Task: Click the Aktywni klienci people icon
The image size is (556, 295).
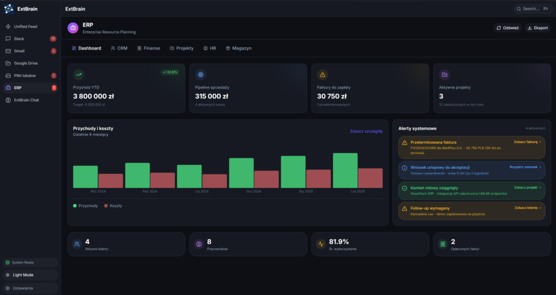Action: 78,244
